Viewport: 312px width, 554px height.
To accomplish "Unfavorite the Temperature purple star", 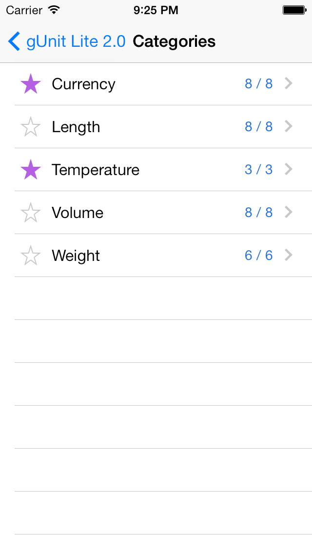I will click(31, 170).
